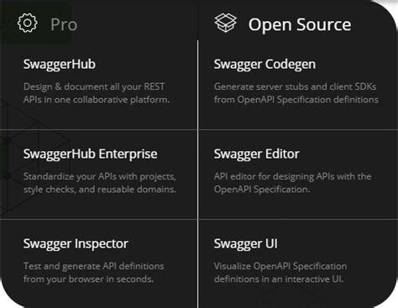Image resolution: width=398 pixels, height=308 pixels.
Task: Click the Pro gear icon
Action: pos(27,23)
